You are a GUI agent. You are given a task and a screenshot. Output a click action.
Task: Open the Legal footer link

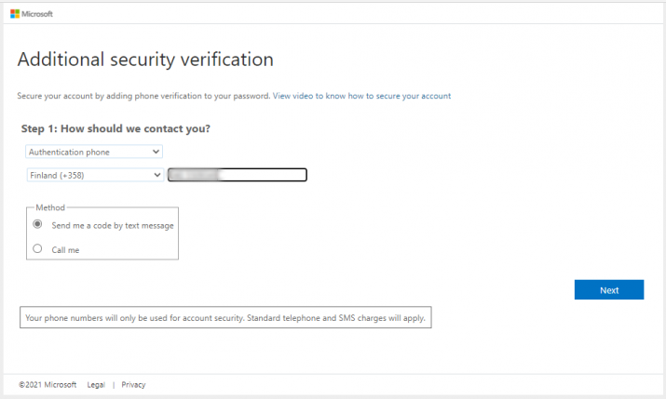point(96,384)
